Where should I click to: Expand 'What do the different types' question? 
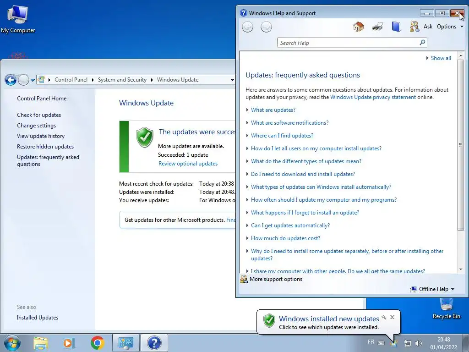pos(306,161)
